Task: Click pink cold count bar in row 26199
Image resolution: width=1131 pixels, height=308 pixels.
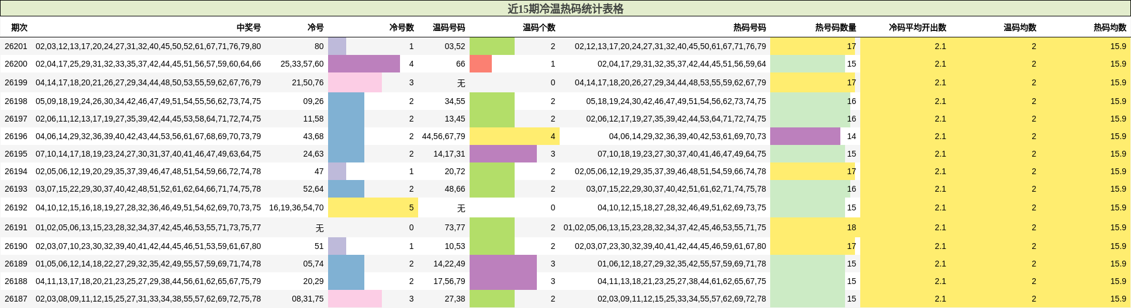Action: click(355, 82)
